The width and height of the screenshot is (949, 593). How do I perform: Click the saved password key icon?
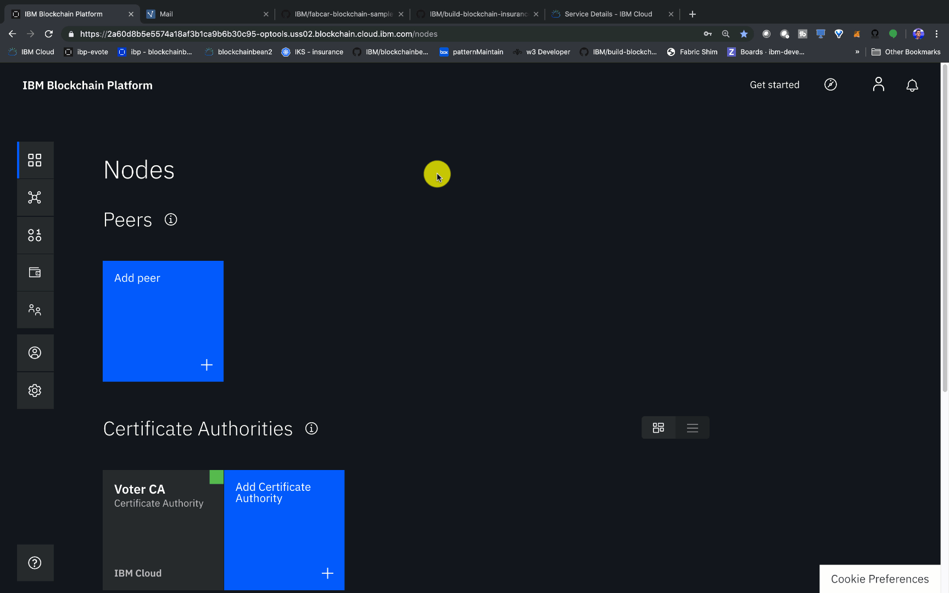707,34
